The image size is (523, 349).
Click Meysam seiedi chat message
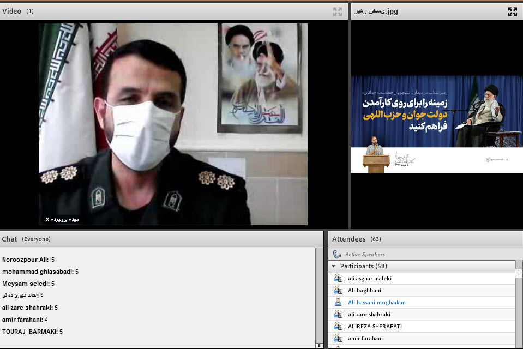pos(28,284)
